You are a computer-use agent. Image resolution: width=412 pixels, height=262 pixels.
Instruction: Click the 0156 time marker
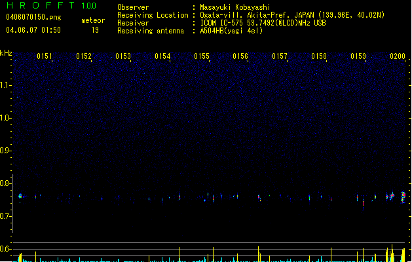240,56
